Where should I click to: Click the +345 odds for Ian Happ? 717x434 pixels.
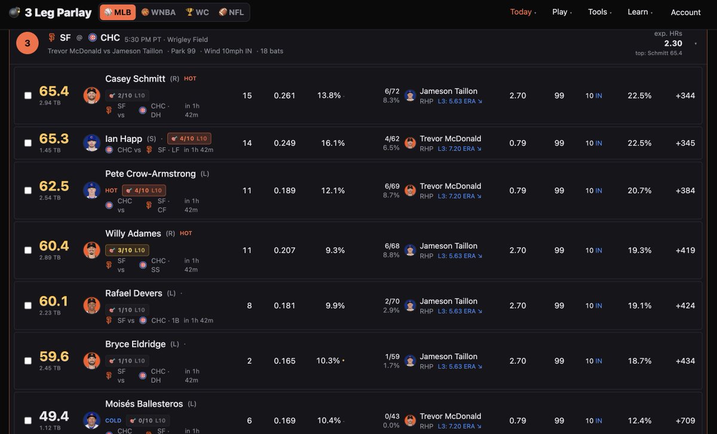685,143
